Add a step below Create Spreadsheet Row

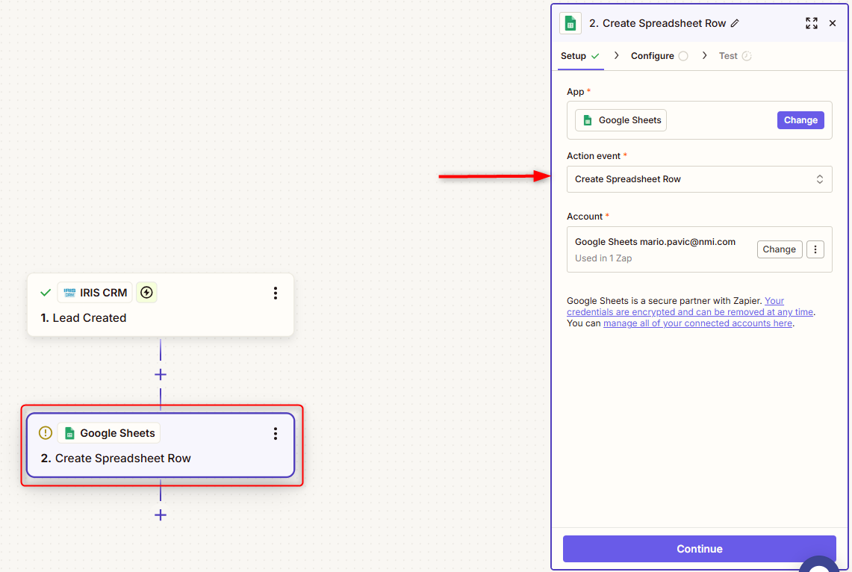(160, 515)
